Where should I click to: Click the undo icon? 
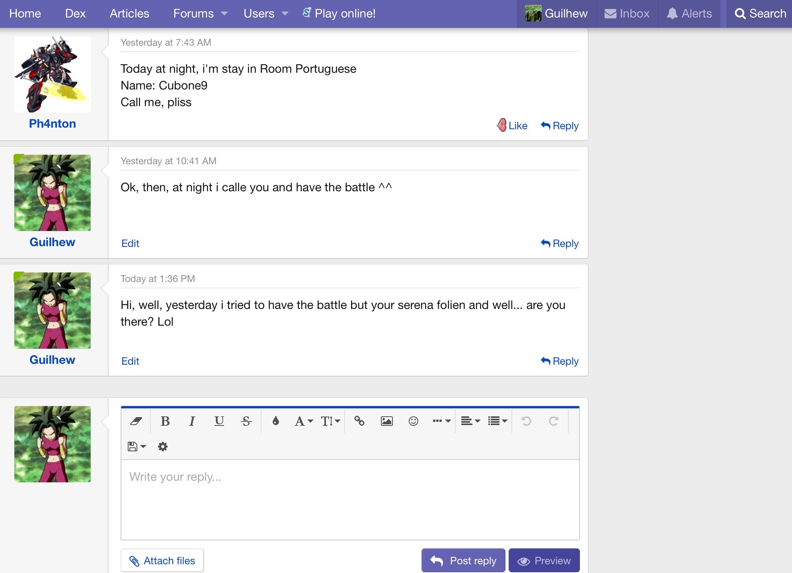click(526, 421)
